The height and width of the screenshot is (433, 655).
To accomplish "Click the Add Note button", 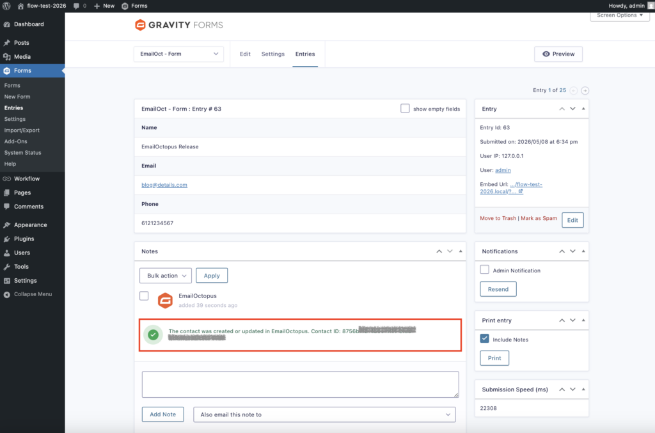I will (x=163, y=414).
